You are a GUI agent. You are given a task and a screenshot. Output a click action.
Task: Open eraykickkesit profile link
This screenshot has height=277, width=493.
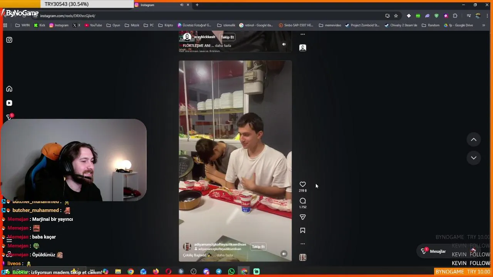point(205,37)
